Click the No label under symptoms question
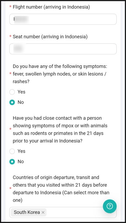 click(20, 102)
